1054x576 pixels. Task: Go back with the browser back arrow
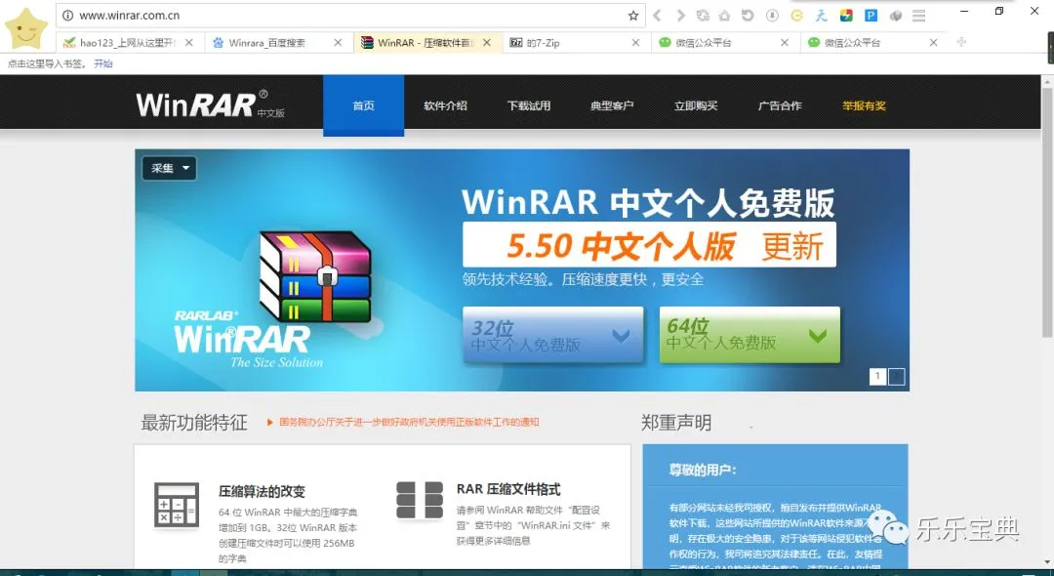pyautogui.click(x=657, y=16)
